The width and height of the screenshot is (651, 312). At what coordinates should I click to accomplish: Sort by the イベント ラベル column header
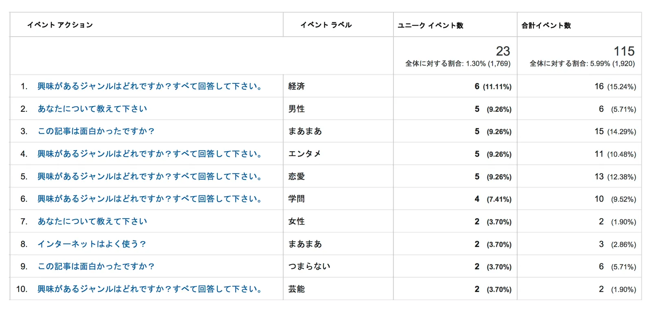point(326,25)
